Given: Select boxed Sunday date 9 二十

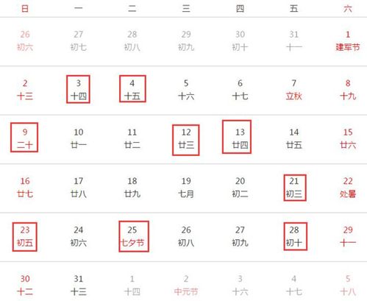Looking at the screenshot, I should (x=24, y=138).
